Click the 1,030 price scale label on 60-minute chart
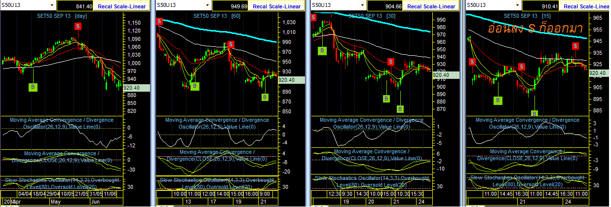The width and height of the screenshot is (611, 207). [289, 22]
